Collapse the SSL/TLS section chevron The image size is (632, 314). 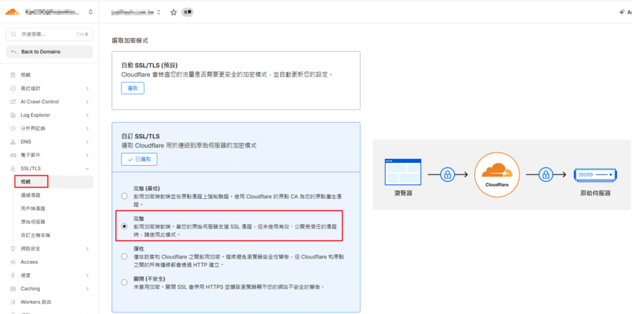click(x=87, y=169)
